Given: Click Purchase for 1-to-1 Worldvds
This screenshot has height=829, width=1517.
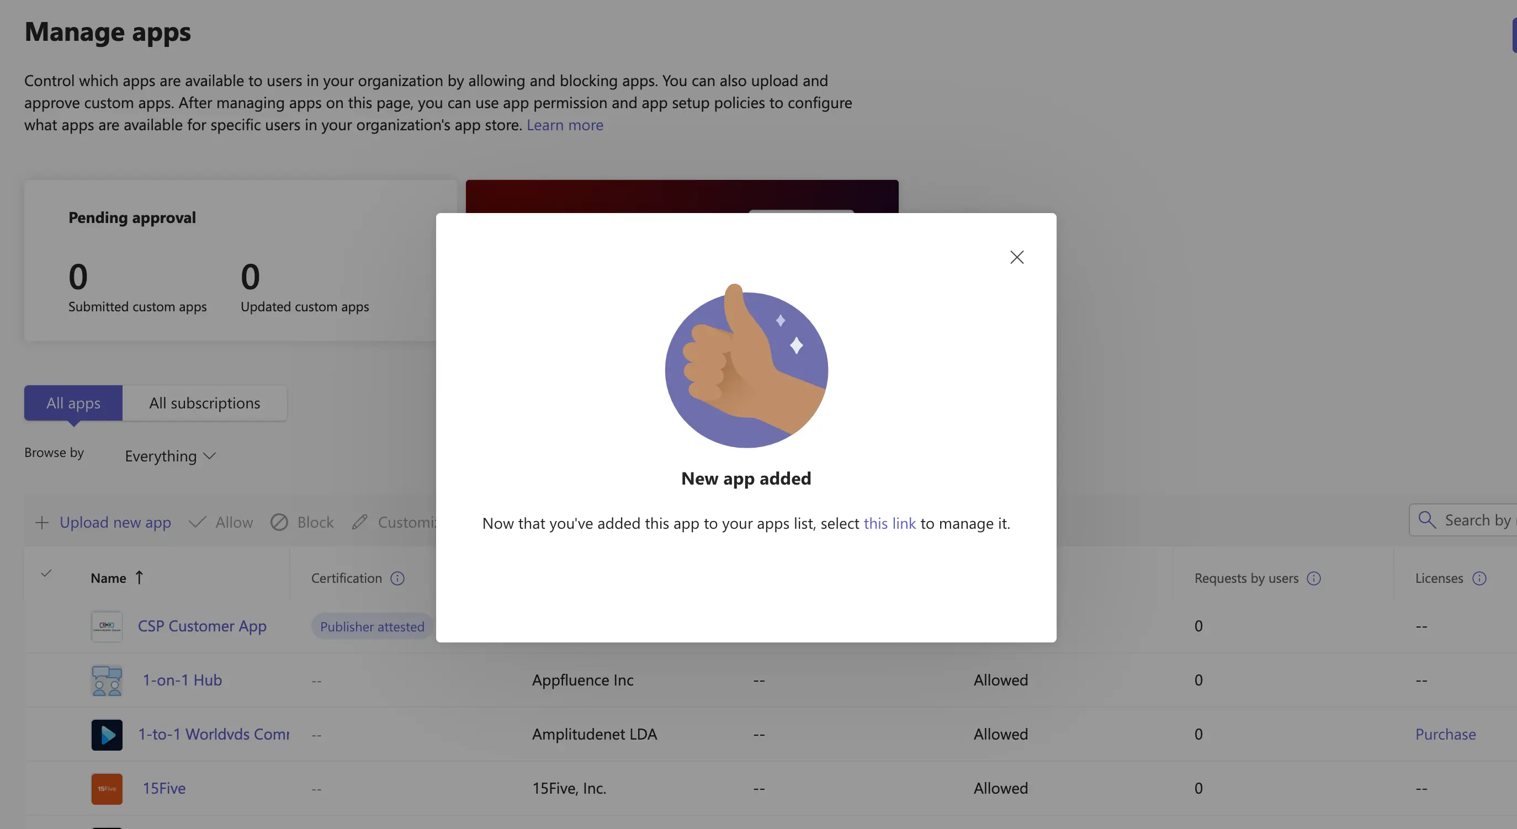Looking at the screenshot, I should [1446, 734].
